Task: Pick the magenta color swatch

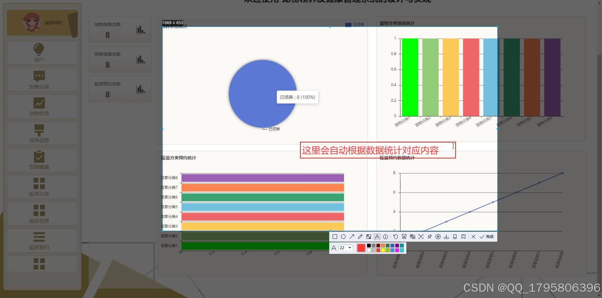Action: (397, 250)
